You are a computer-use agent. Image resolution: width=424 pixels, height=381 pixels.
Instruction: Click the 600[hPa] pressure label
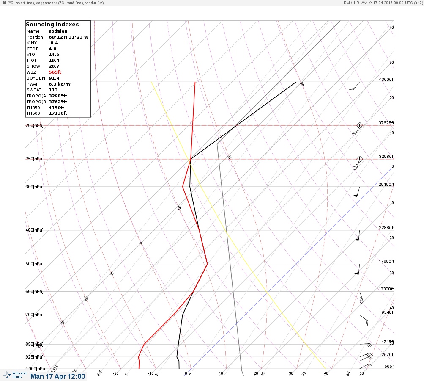pyautogui.click(x=34, y=291)
